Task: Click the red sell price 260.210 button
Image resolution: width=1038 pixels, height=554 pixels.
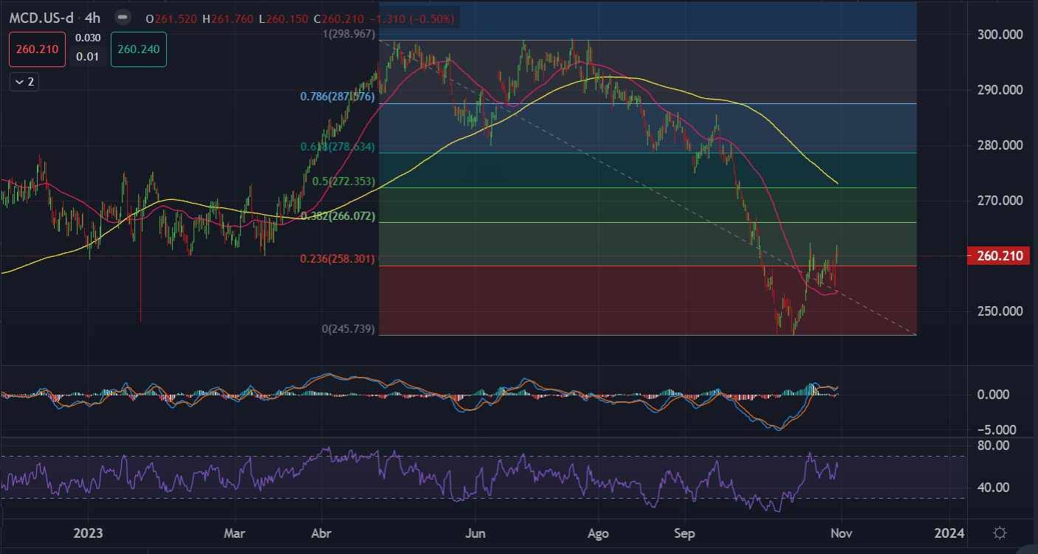Action: coord(37,50)
